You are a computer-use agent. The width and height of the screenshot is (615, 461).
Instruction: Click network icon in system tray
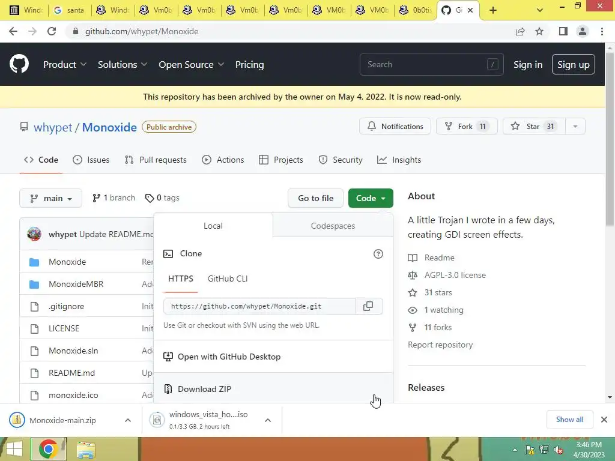coord(544,449)
